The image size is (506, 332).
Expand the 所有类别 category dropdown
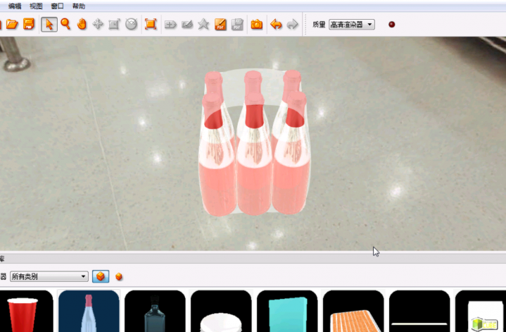(49, 276)
